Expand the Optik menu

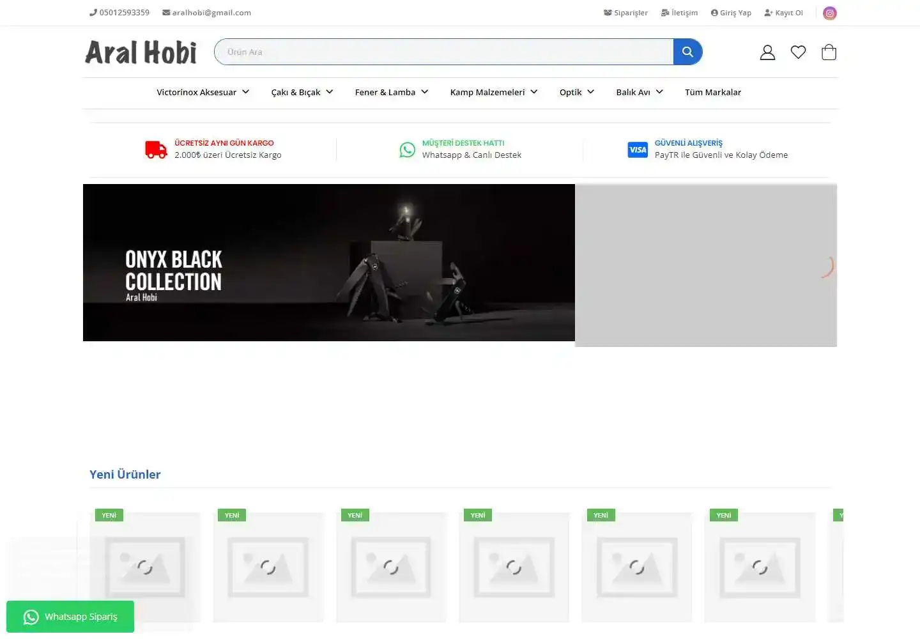point(577,92)
